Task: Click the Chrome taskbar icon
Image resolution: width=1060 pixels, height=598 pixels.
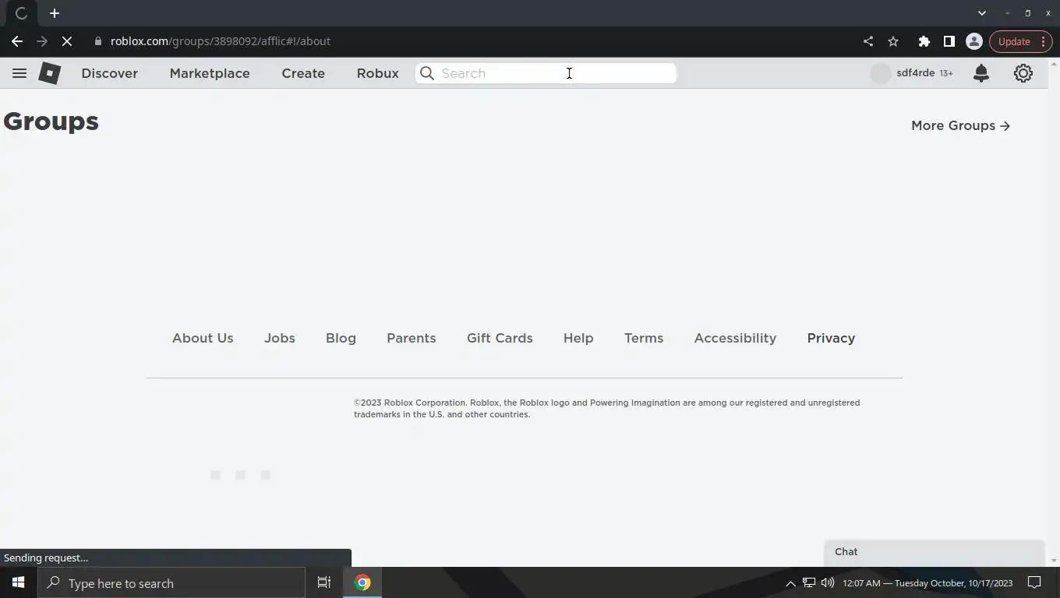Action: click(x=362, y=583)
